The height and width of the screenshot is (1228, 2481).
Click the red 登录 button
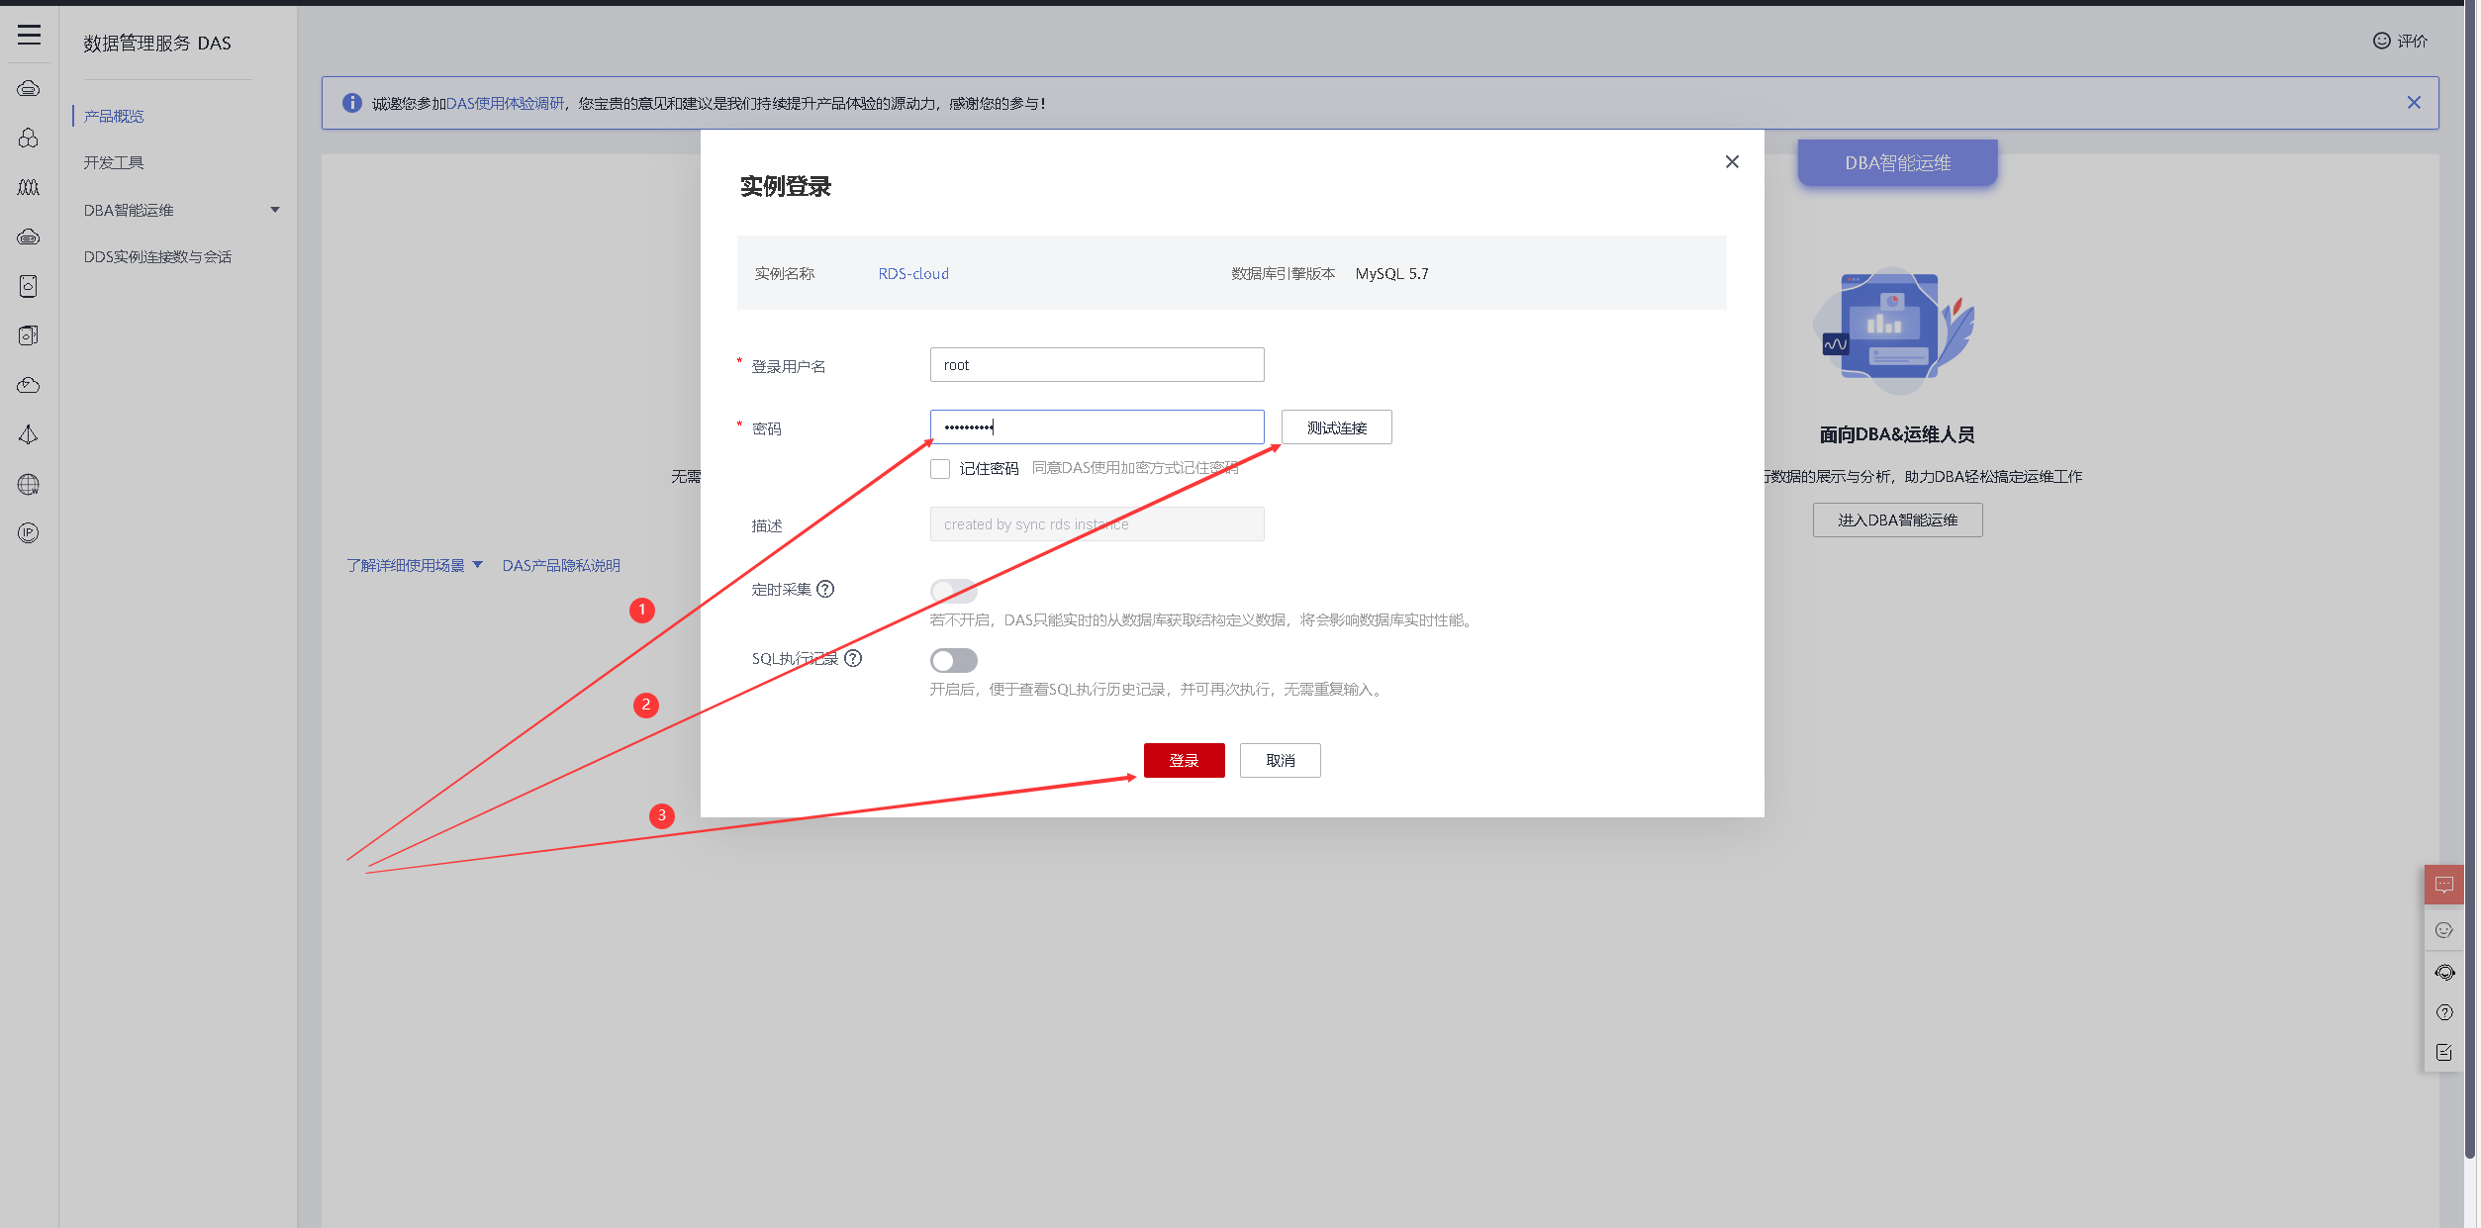(x=1184, y=760)
